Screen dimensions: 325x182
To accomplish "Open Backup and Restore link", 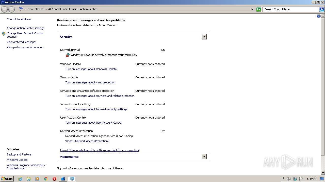I will [19, 154].
